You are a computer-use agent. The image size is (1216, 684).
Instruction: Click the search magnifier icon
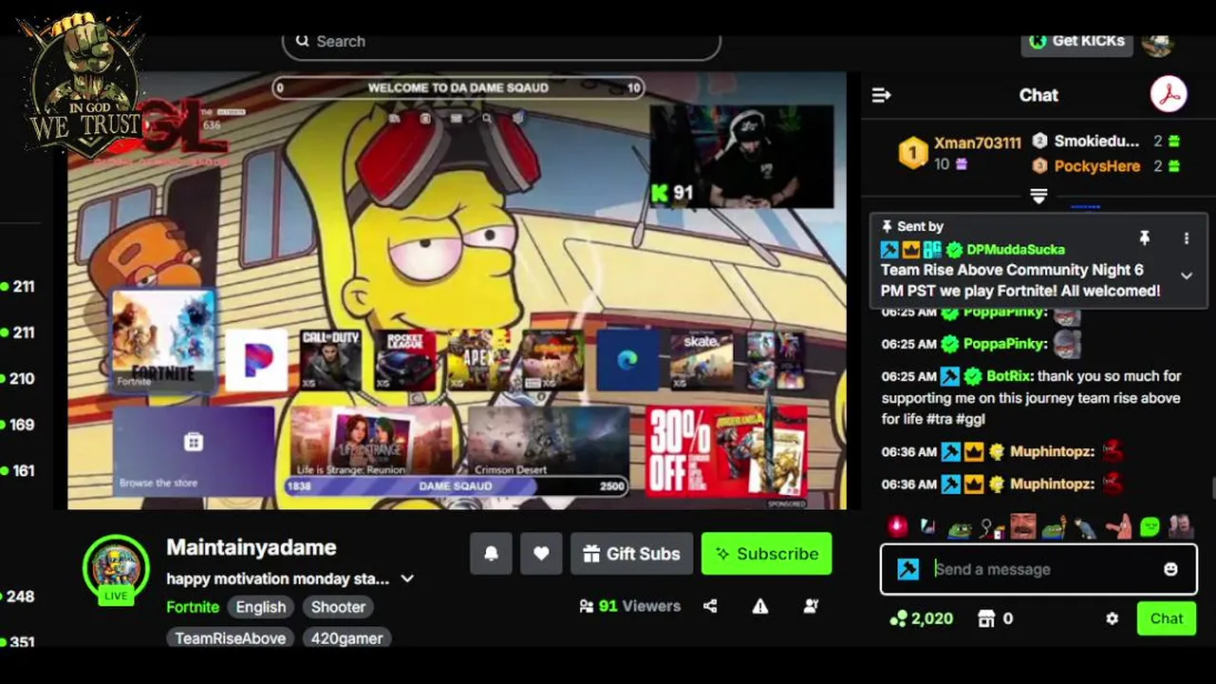303,41
